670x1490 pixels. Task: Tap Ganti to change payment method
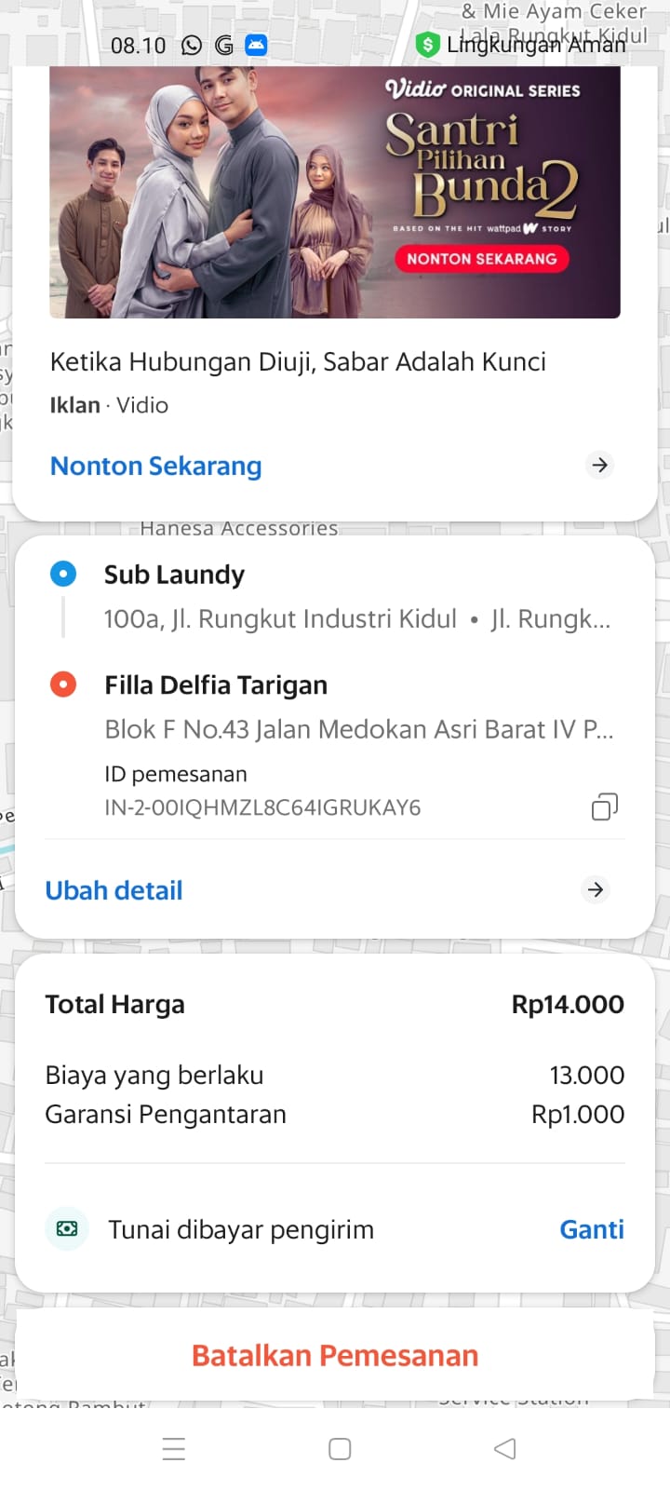tap(591, 1229)
